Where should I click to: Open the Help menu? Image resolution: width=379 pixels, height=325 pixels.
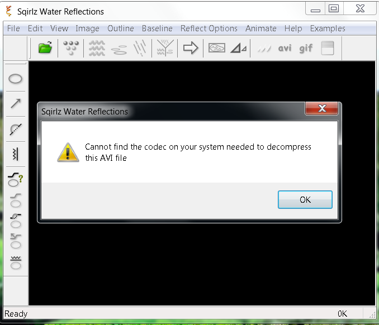click(293, 28)
